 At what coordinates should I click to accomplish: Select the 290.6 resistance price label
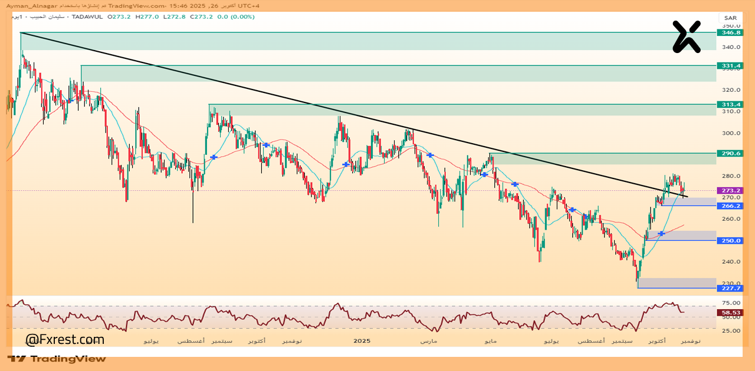click(730, 153)
